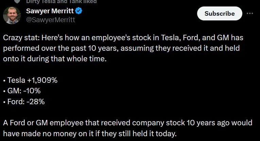Click the blue verified checkmark badge
This screenshot has height=141, width=260.
point(79,11)
